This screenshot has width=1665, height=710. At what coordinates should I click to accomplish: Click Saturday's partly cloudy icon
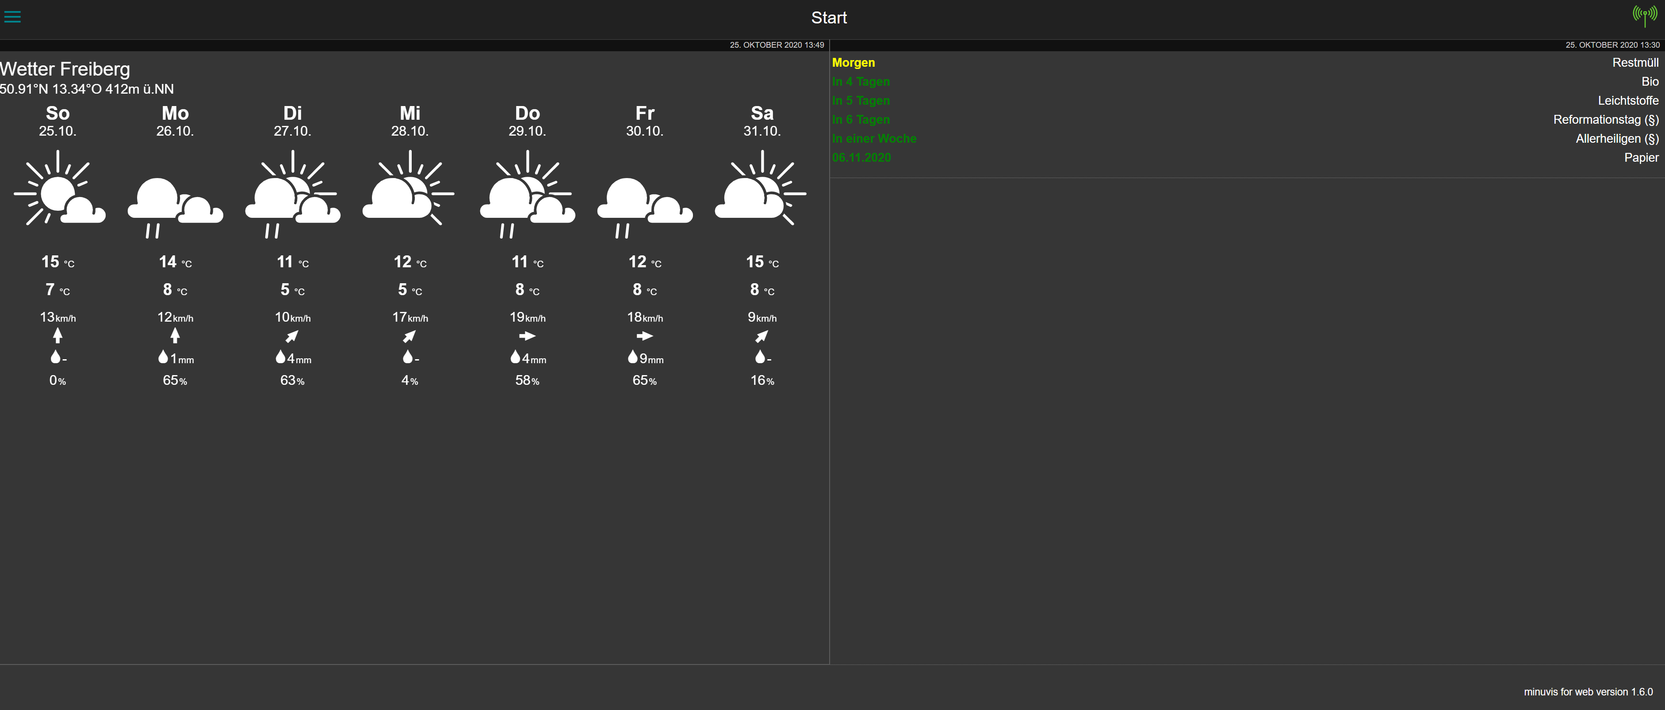point(761,190)
